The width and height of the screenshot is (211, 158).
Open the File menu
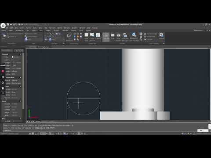[x=7, y=28]
